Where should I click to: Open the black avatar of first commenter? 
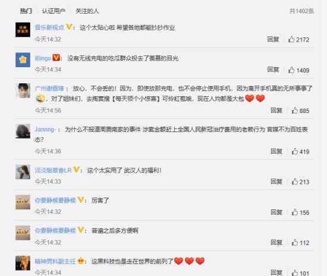[x=23, y=30]
